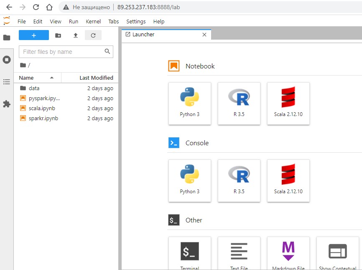Open the Running Terminals and Kernels sidebar
This screenshot has height=270, width=362.
pyautogui.click(x=7, y=60)
